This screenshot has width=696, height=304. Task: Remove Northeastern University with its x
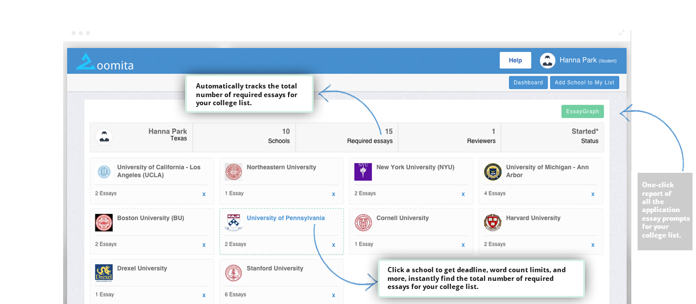click(333, 194)
